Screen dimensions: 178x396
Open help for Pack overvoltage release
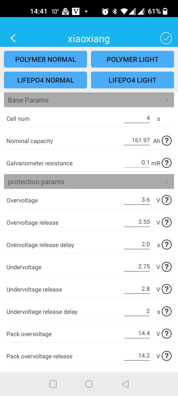pos(166,356)
